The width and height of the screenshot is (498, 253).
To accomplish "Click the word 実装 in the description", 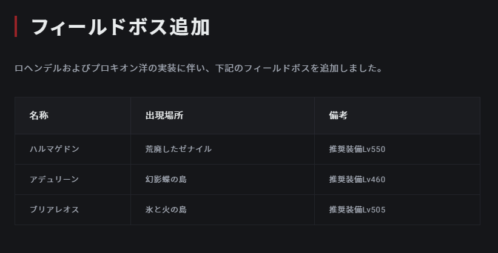I will [167, 68].
